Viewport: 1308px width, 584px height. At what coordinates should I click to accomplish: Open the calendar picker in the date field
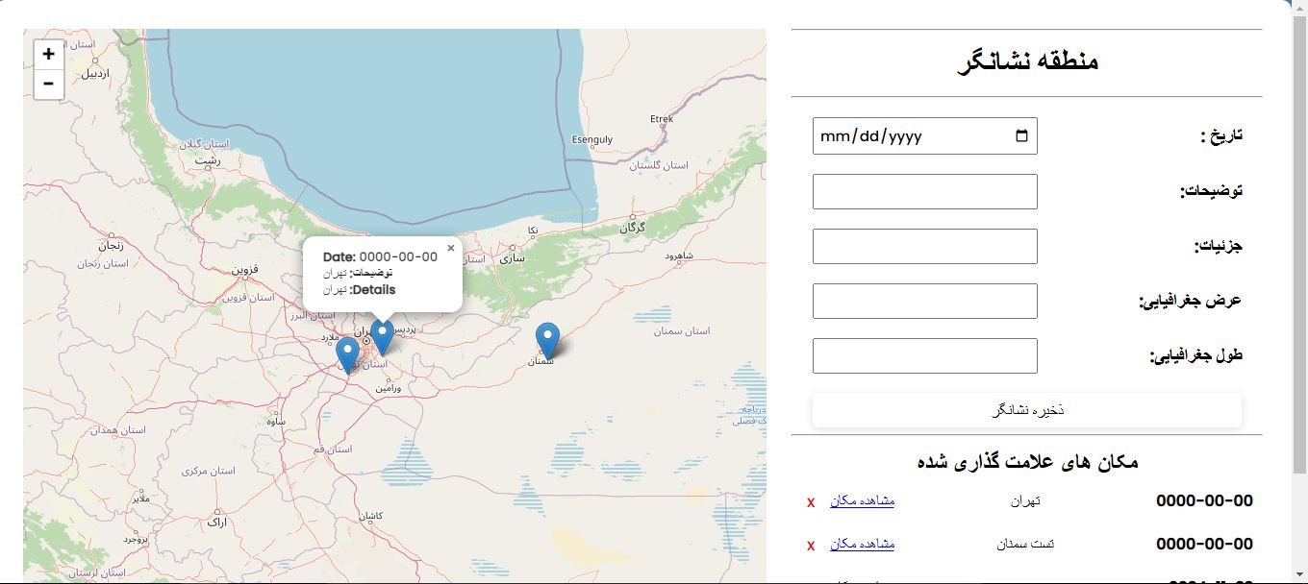[1021, 136]
